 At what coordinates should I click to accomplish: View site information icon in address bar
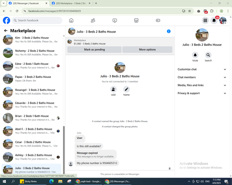coord(25,11)
